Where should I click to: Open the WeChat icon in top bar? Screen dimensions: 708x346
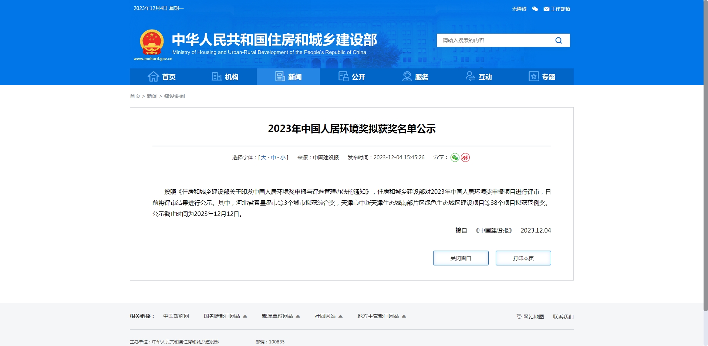(x=535, y=9)
